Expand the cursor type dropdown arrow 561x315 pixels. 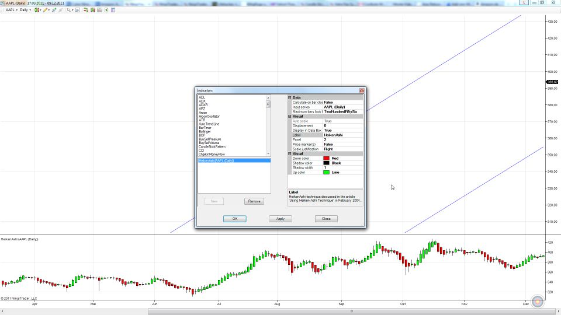(x=72, y=10)
